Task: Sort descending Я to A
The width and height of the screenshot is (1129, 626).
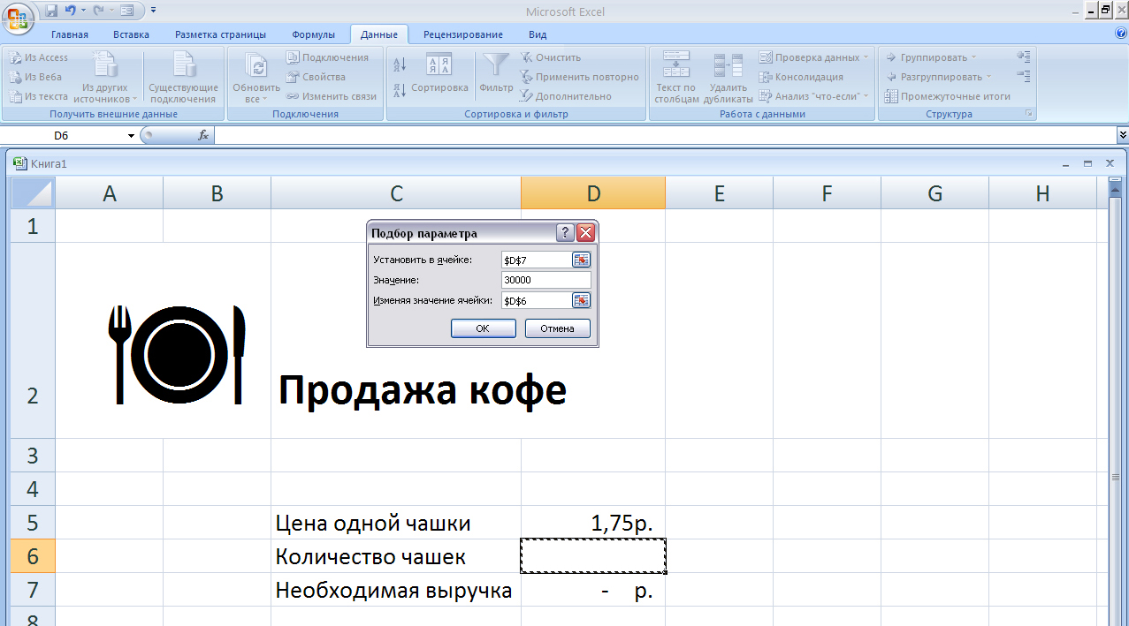Action: (399, 89)
